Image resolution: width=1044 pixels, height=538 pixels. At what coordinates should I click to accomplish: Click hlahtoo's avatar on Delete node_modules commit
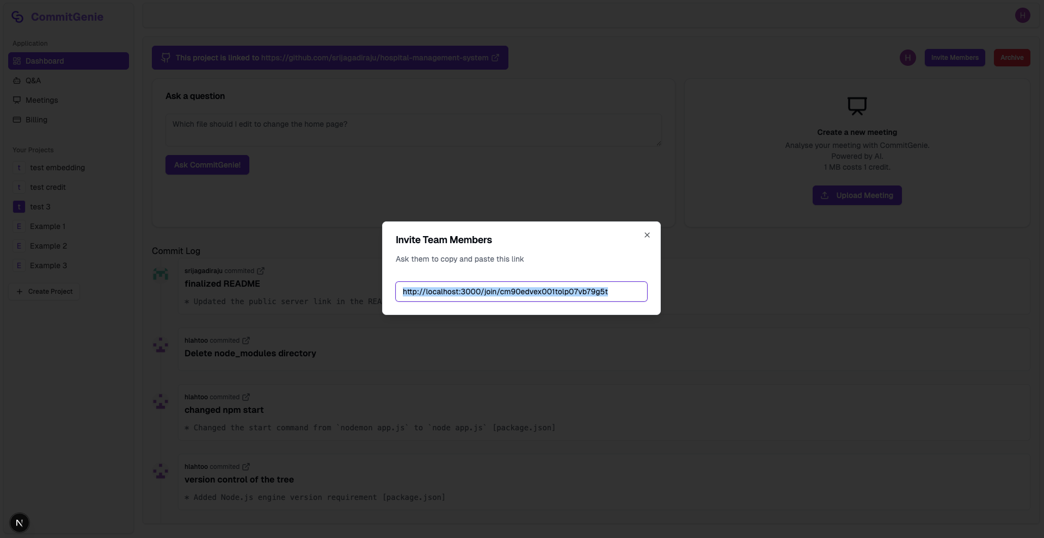coord(161,344)
